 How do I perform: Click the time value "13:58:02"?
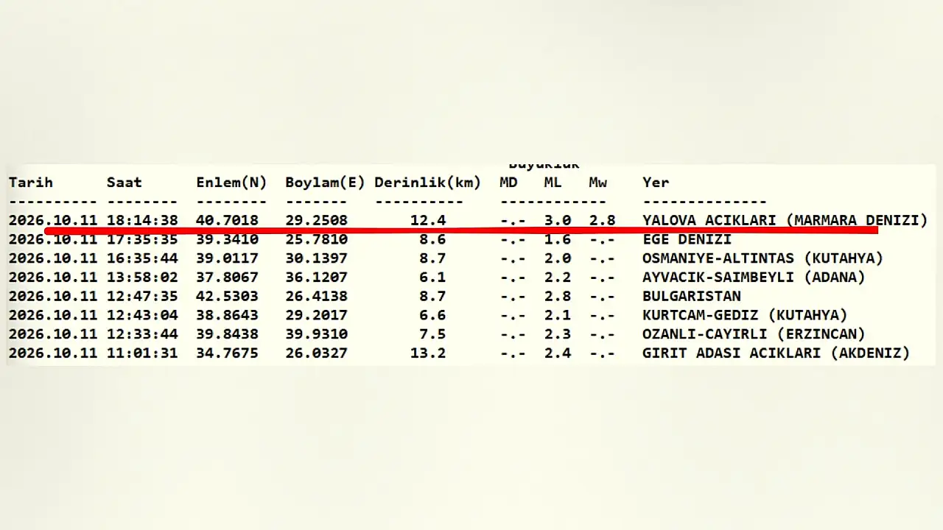click(142, 278)
